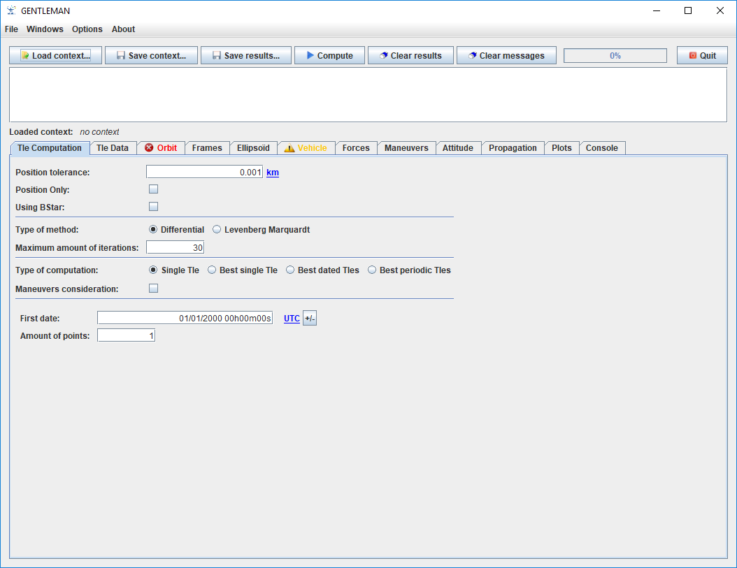Toggle the Using BStar checkbox
This screenshot has width=737, height=568.
tap(154, 207)
